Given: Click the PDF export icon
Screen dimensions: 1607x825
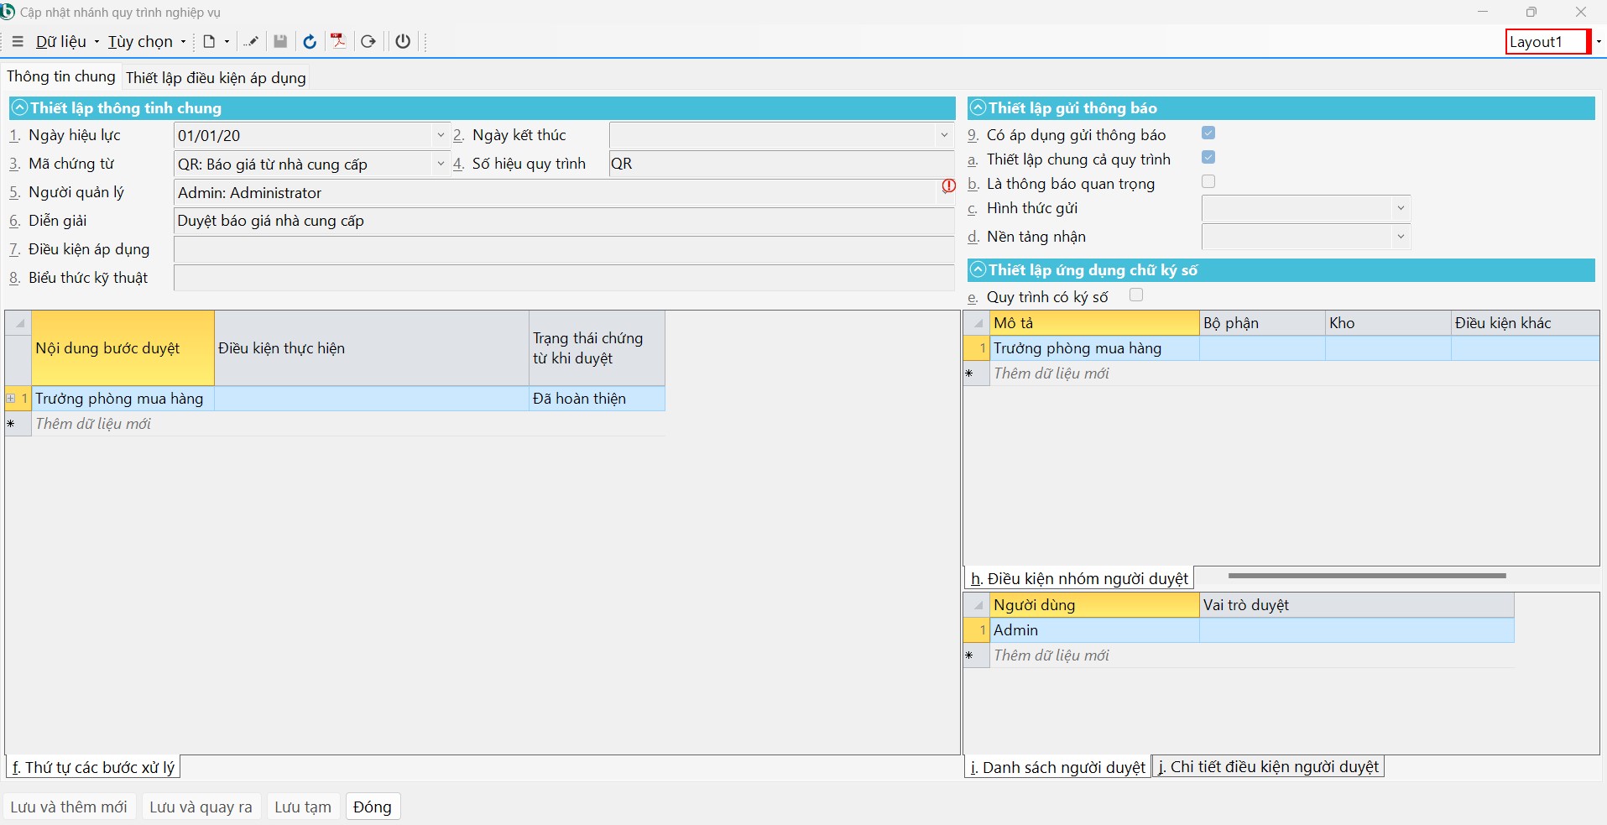Looking at the screenshot, I should 338,41.
